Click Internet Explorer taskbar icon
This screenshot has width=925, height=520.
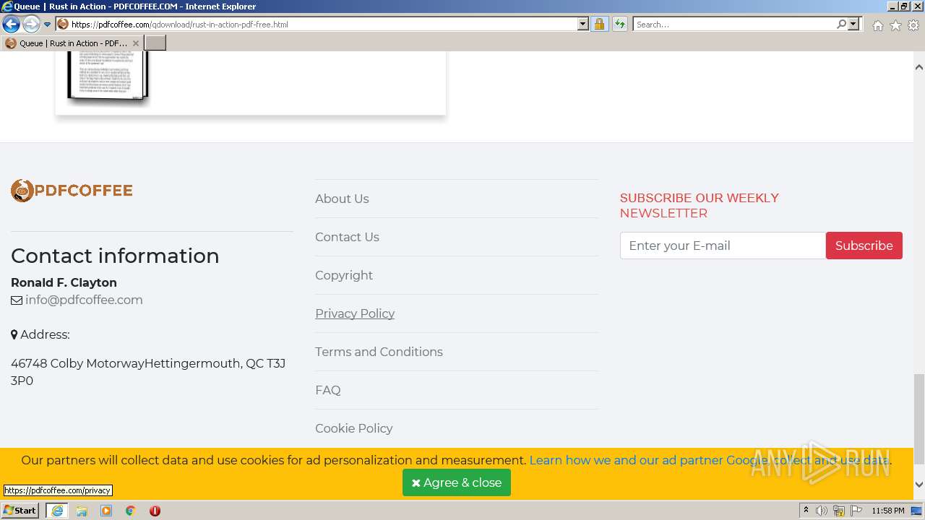[57, 511]
